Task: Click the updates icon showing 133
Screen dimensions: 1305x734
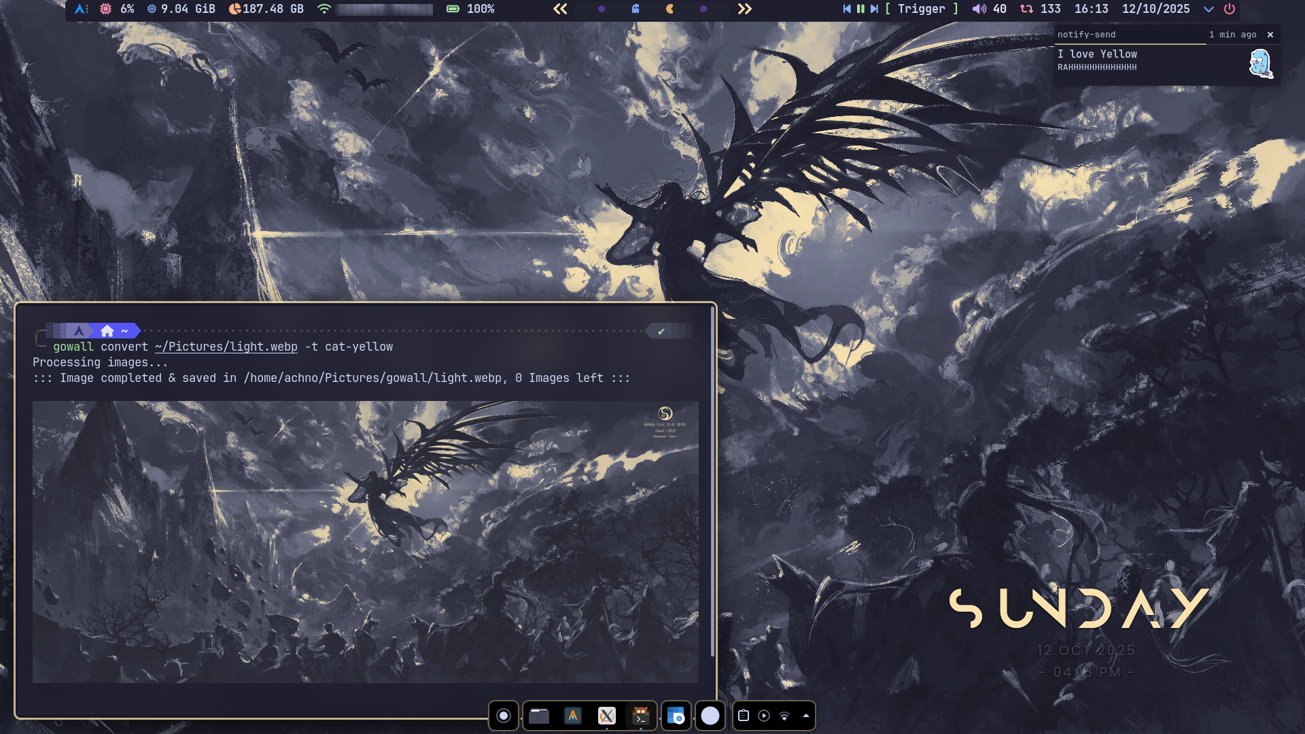Action: pyautogui.click(x=1027, y=9)
